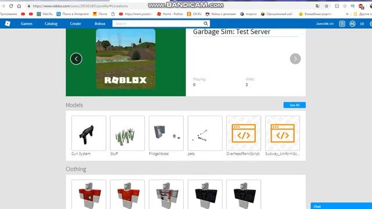Open the OK.RU bookmark
372x209 pixels.
click(194, 14)
